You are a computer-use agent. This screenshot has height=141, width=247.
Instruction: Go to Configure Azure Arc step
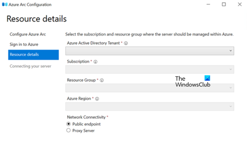point(28,35)
